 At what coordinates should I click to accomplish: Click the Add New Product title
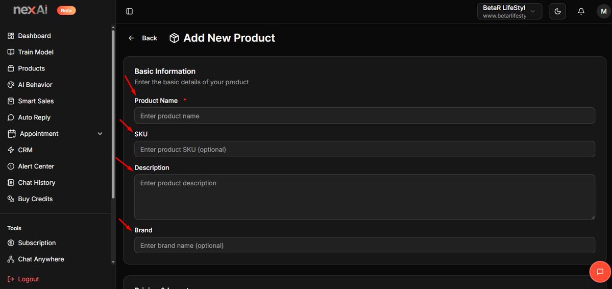[229, 38]
